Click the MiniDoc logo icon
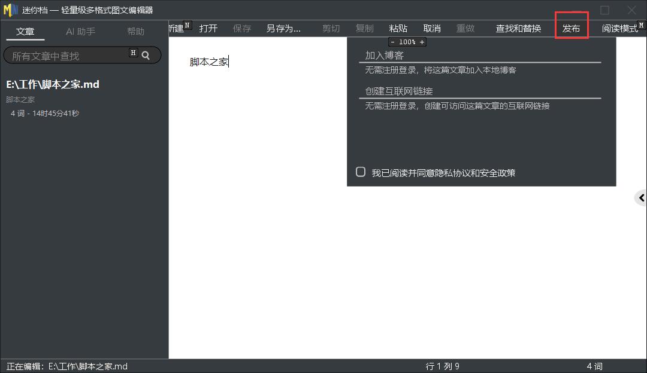This screenshot has width=647, height=373. pos(11,9)
